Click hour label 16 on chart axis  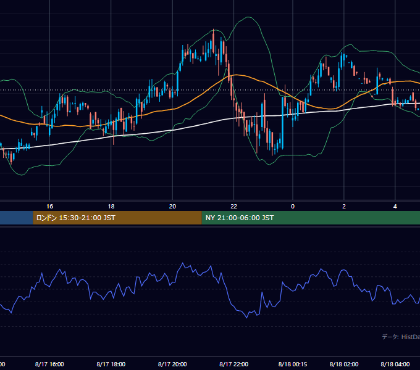coord(49,207)
